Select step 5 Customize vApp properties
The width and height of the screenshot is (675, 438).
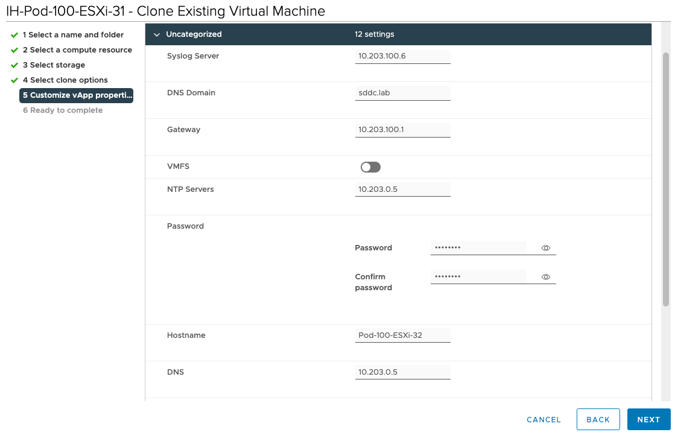click(x=77, y=95)
